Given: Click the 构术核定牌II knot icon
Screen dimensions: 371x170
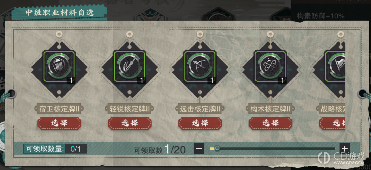Looking at the screenshot, I should click(x=270, y=67).
